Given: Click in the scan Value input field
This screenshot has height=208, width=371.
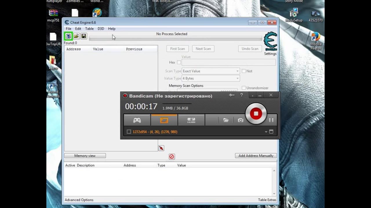Looking at the screenshot, I should pos(228,62).
